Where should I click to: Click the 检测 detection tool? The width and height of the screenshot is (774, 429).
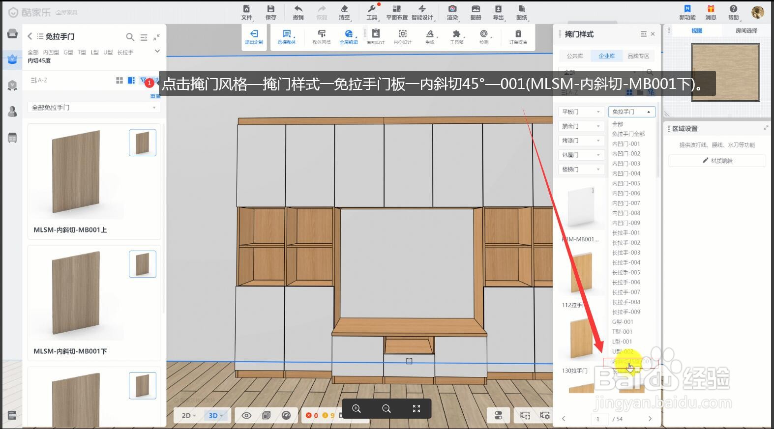pos(484,37)
